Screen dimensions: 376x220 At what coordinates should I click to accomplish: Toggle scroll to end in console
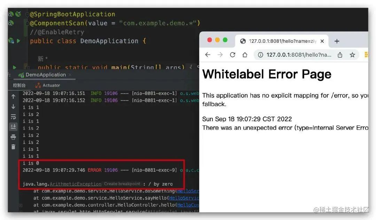click(14, 127)
